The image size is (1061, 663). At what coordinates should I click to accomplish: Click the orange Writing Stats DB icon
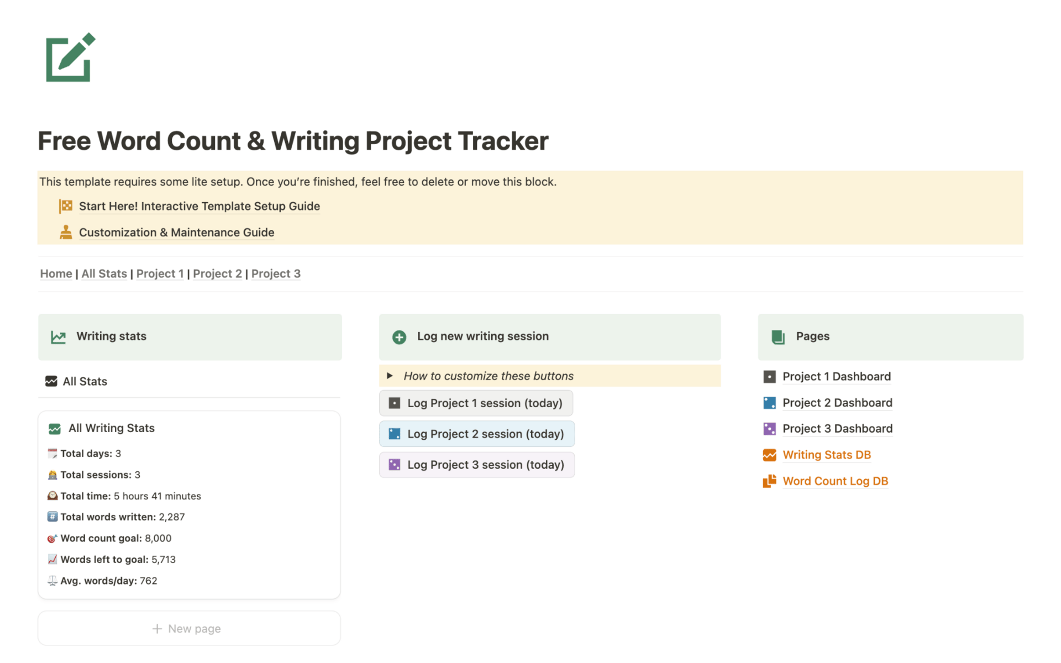click(769, 455)
